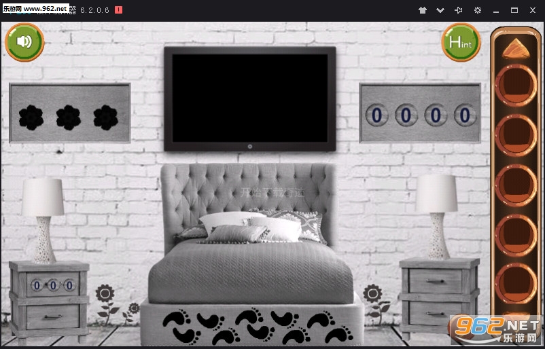
Task: Mute the game sound with speaker button
Action: [x=24, y=42]
